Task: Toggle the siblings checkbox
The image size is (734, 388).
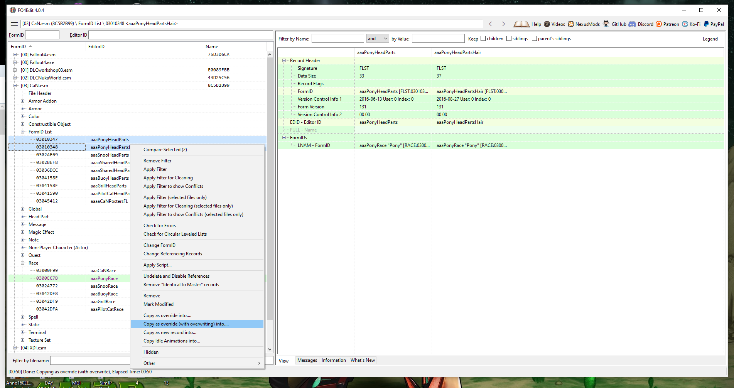Action: coord(509,39)
